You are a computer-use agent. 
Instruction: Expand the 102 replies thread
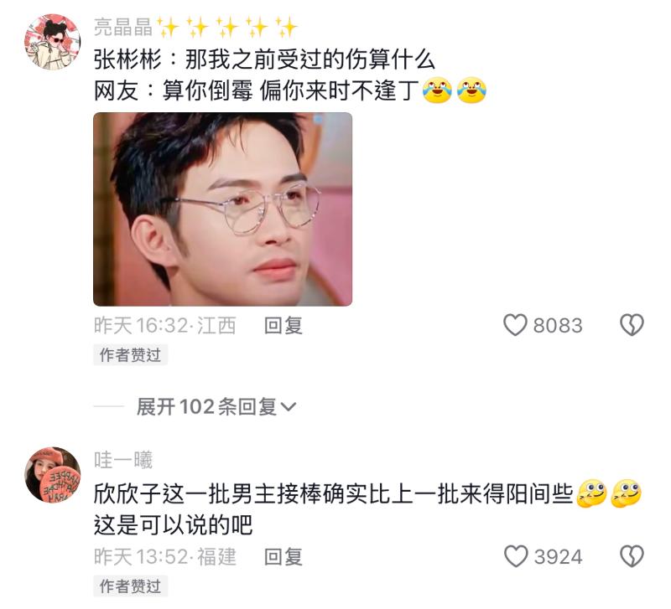coord(216,406)
